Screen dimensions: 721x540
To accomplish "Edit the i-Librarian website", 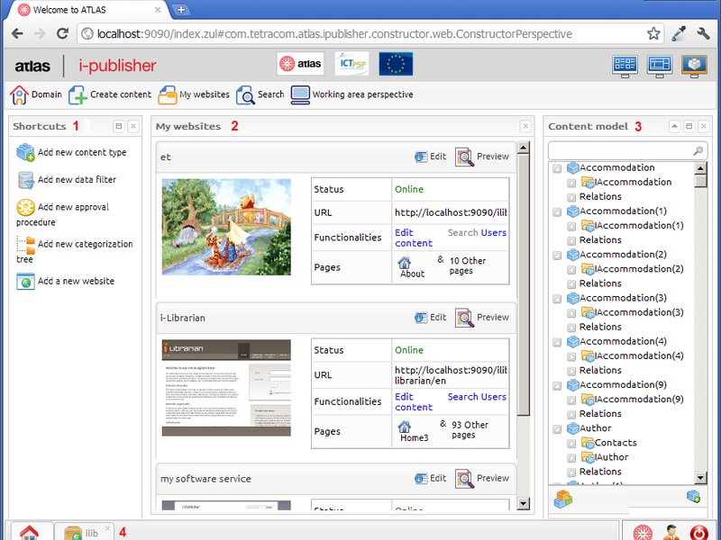I will pyautogui.click(x=431, y=318).
